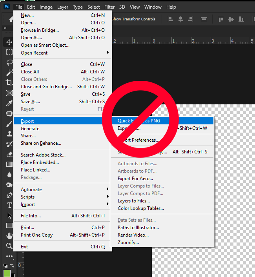The height and width of the screenshot is (277, 255).
Task: Select the Hand tool
Action: click(x=9, y=236)
